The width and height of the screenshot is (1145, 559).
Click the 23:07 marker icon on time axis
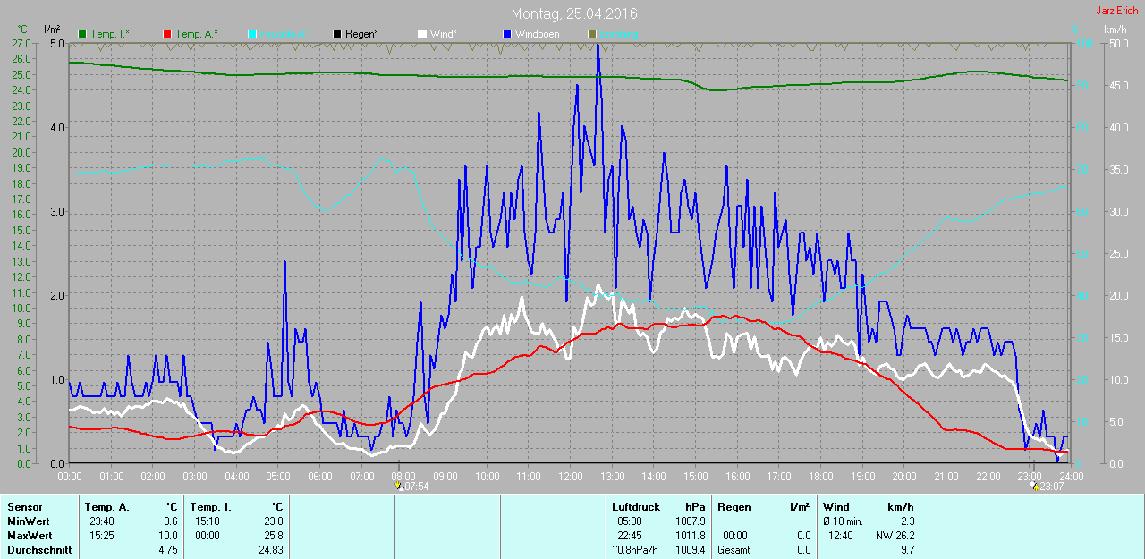coord(1035,487)
